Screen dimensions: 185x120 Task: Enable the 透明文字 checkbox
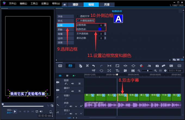[78, 16]
